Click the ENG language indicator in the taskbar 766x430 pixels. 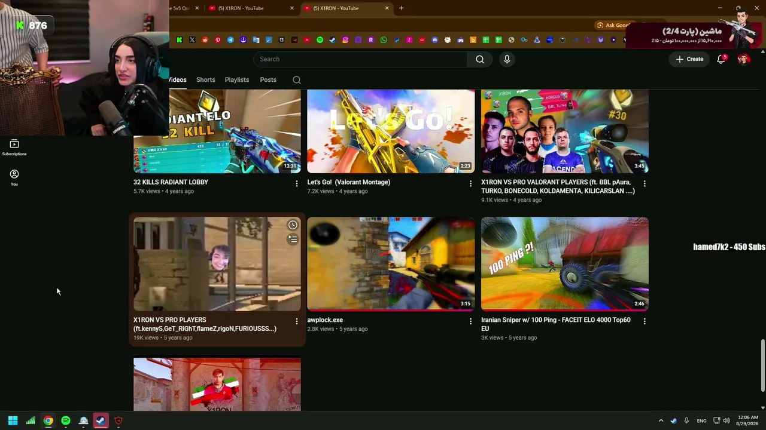tap(701, 420)
